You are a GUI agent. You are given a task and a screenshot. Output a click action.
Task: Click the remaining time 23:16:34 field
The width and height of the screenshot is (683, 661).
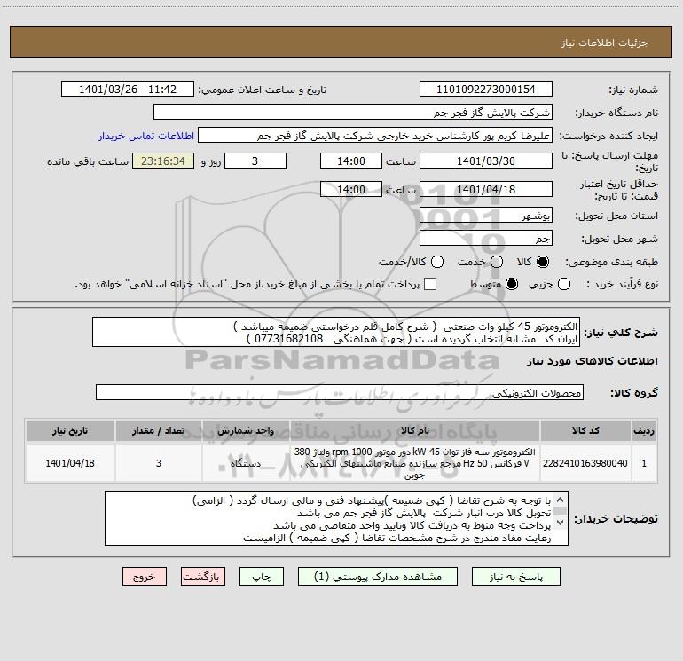tap(163, 161)
